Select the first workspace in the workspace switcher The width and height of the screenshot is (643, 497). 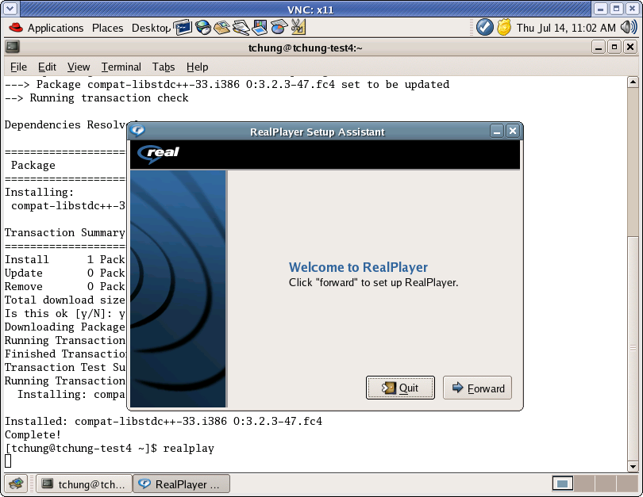tap(562, 484)
